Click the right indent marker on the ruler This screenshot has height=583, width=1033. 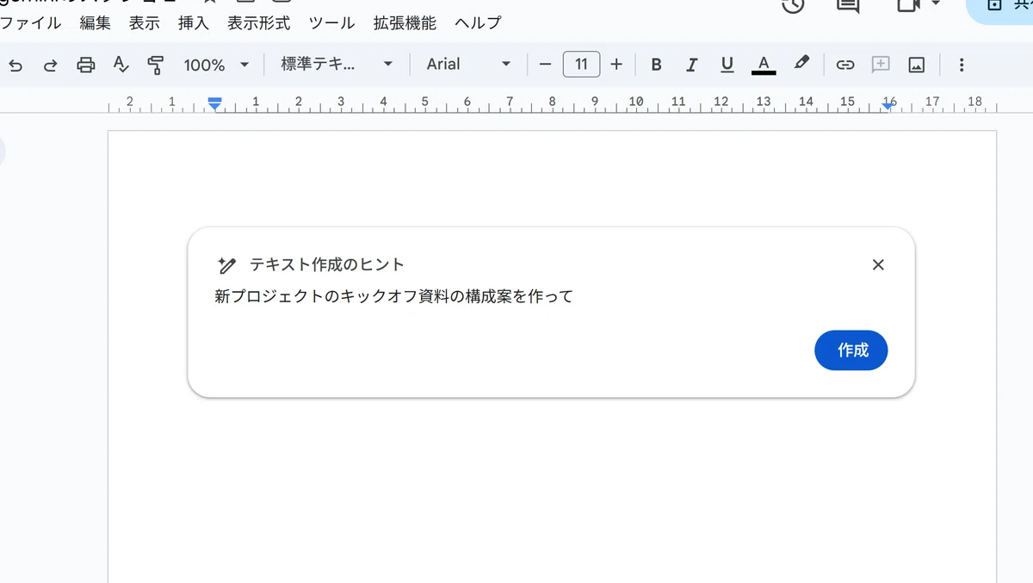pyautogui.click(x=888, y=104)
